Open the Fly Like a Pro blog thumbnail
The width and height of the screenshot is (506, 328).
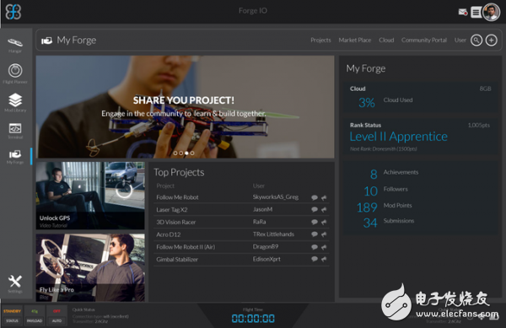pyautogui.click(x=90, y=267)
